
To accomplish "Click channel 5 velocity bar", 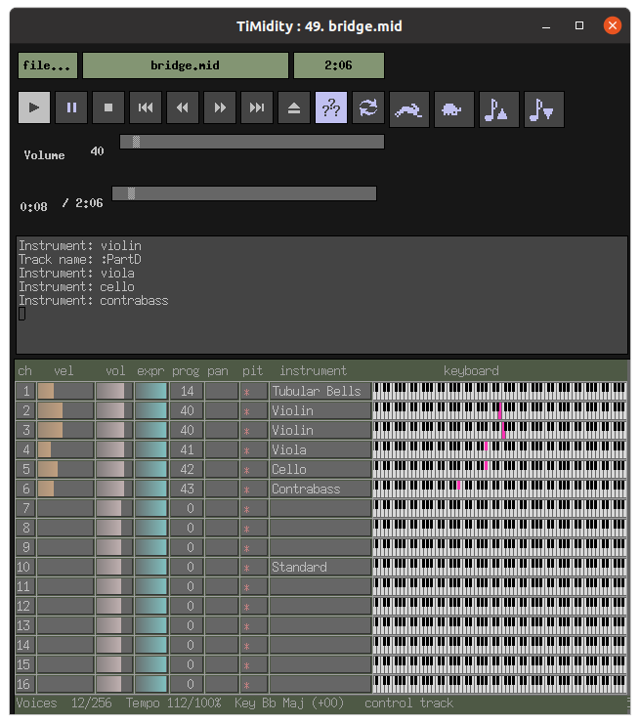I will (x=65, y=469).
